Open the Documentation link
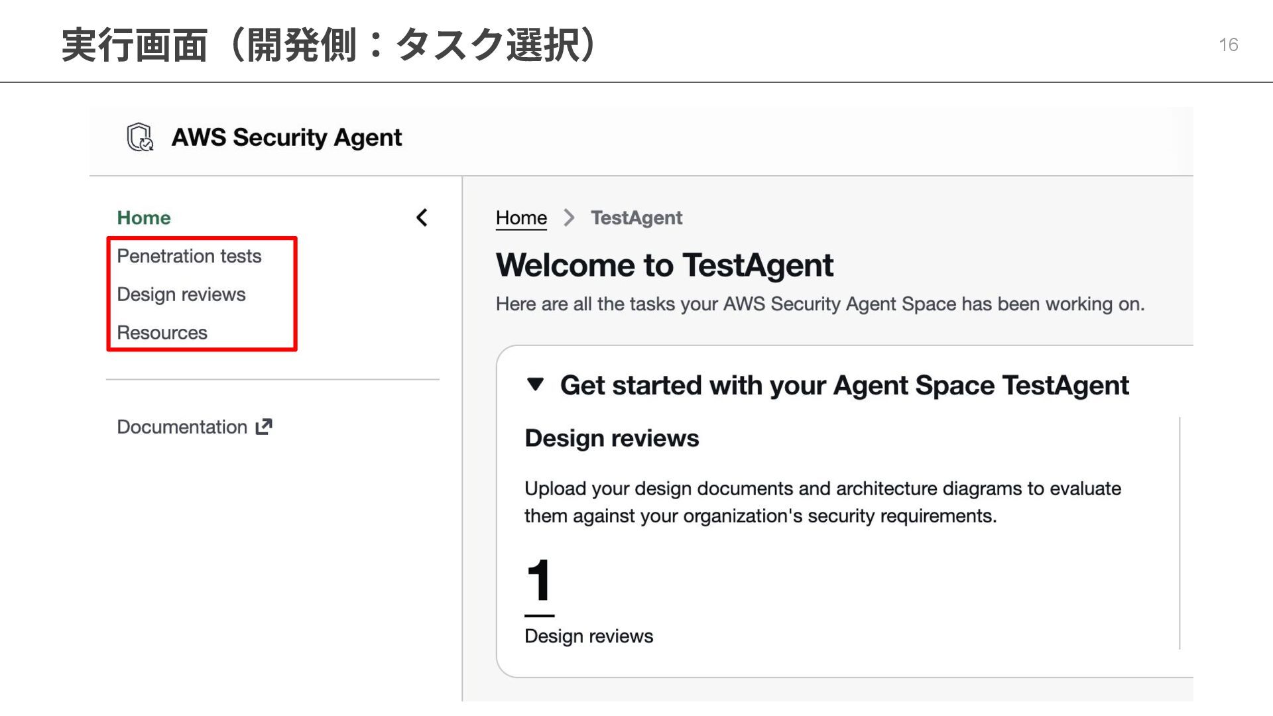The height and width of the screenshot is (716, 1273). click(x=182, y=427)
